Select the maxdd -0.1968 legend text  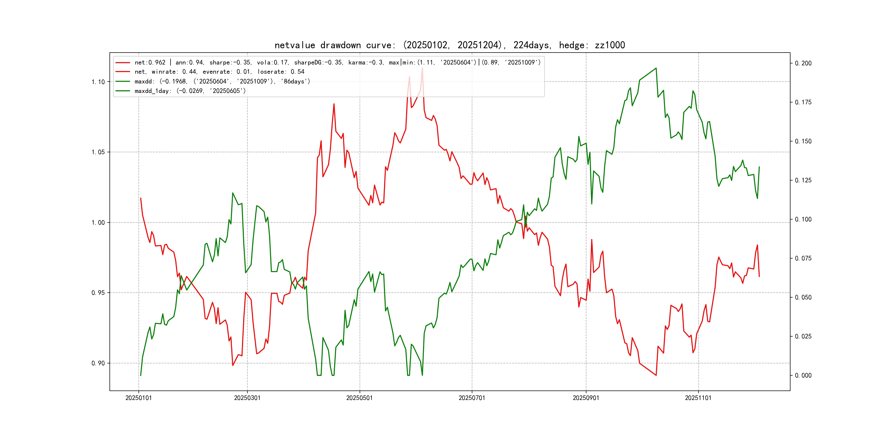[222, 81]
